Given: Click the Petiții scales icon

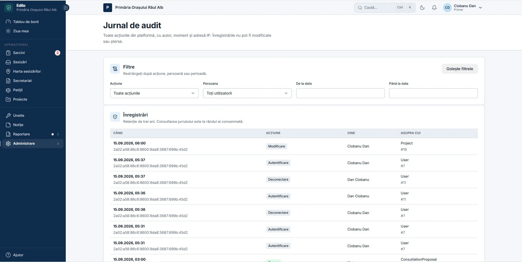Looking at the screenshot, I should pyautogui.click(x=8, y=90).
